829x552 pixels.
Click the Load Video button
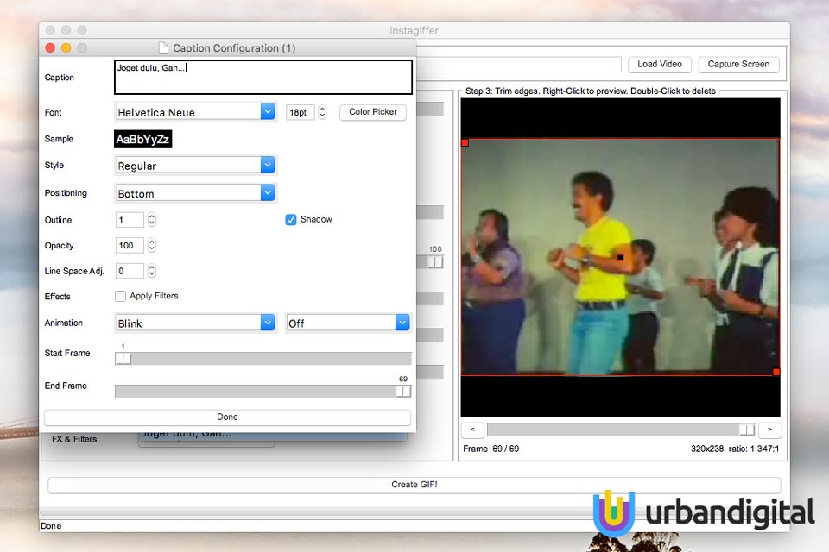(660, 65)
